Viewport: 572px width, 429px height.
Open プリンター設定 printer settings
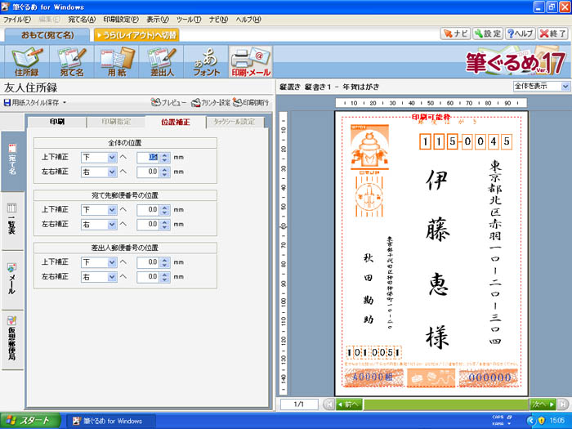pyautogui.click(x=210, y=103)
